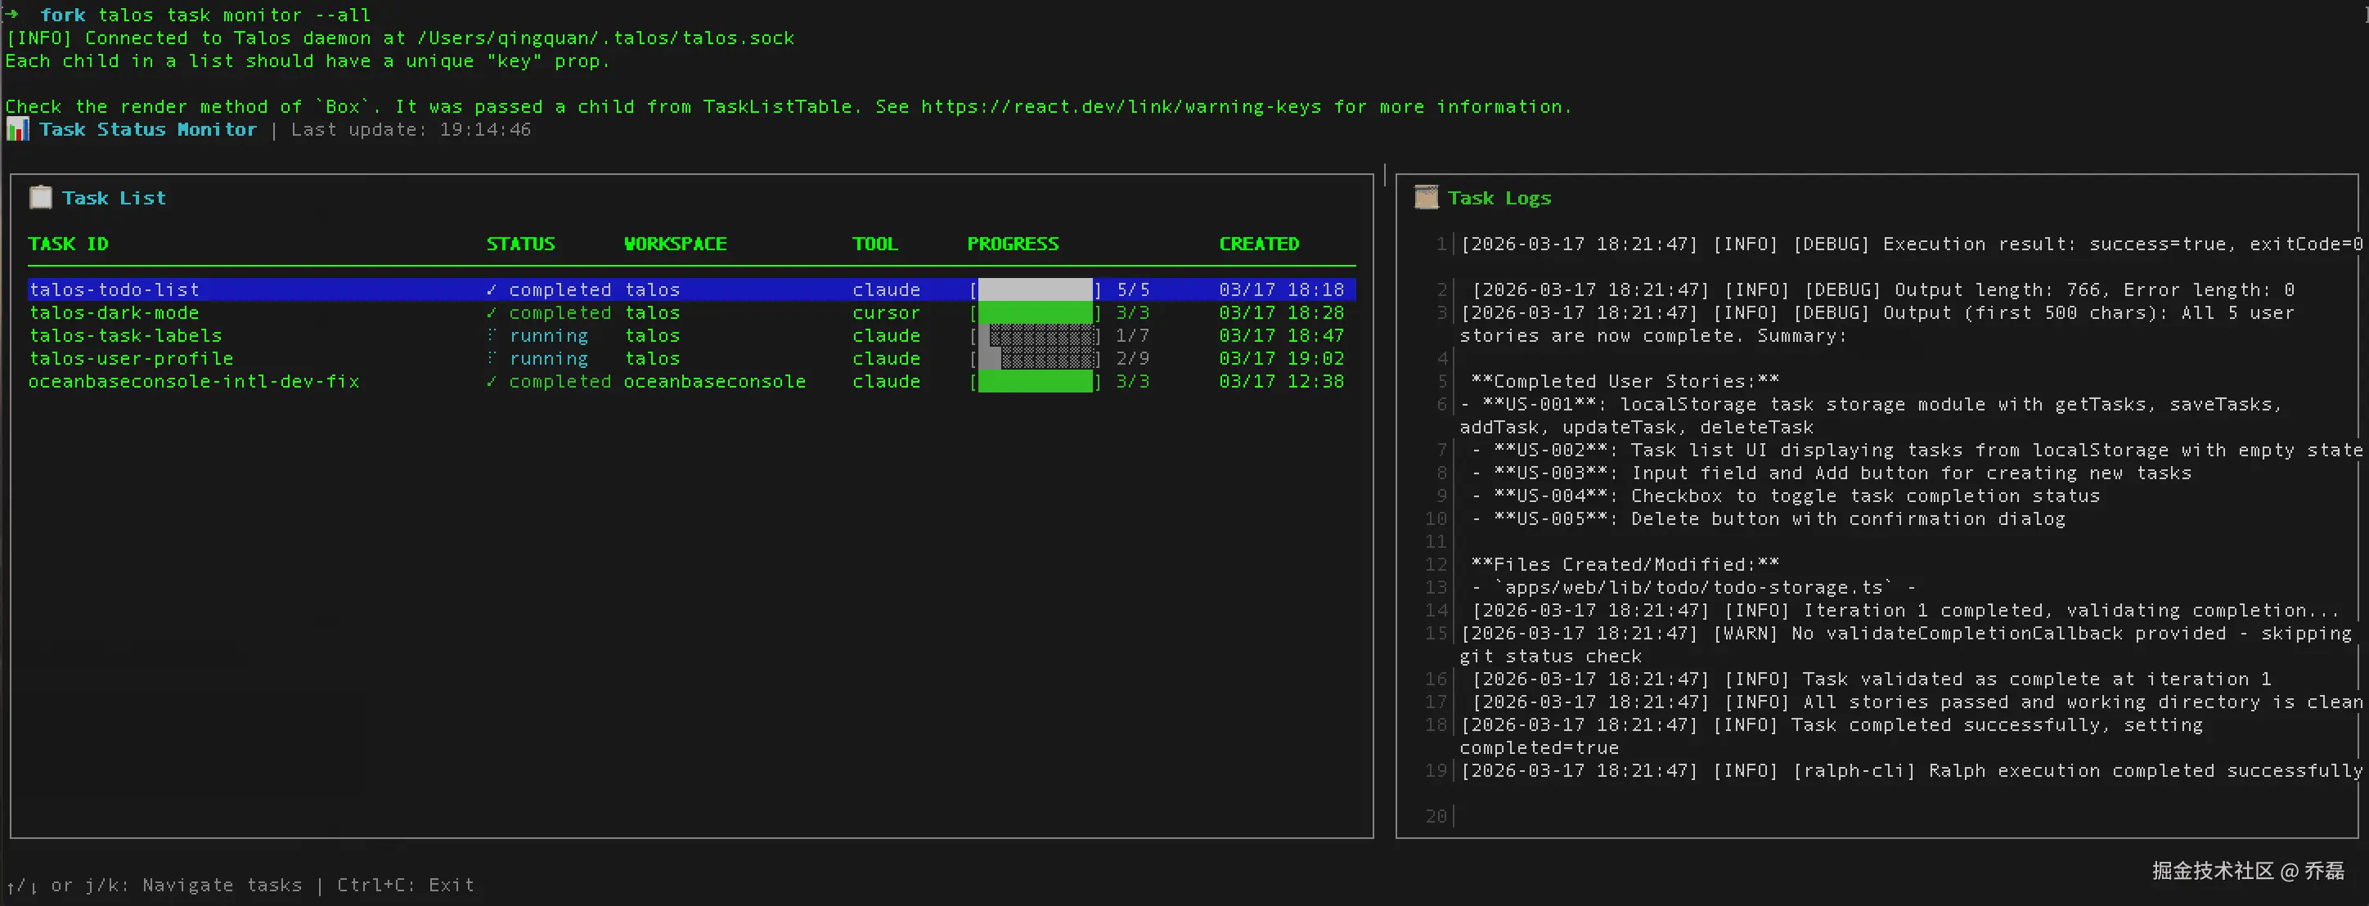Click the PROGRESS column header
The height and width of the screenshot is (906, 2369).
tap(1013, 244)
